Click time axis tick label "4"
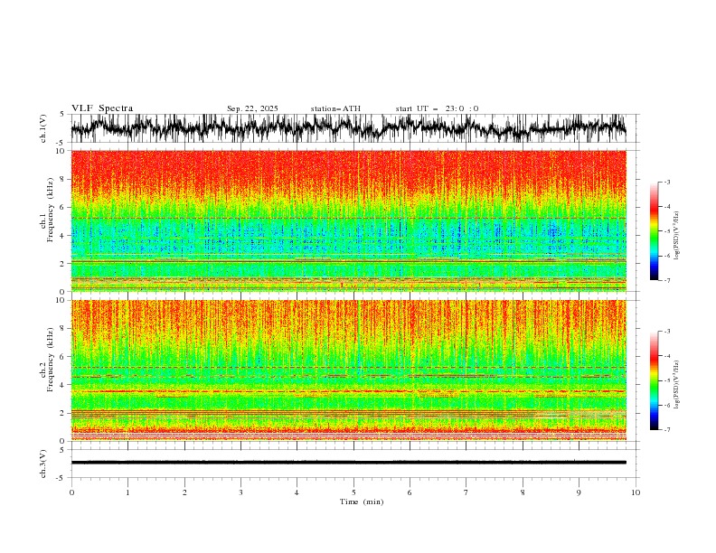 pos(297,492)
